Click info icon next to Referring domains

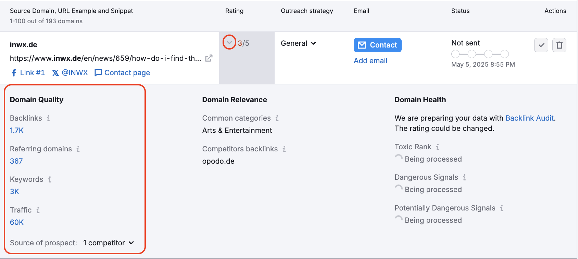(x=78, y=149)
